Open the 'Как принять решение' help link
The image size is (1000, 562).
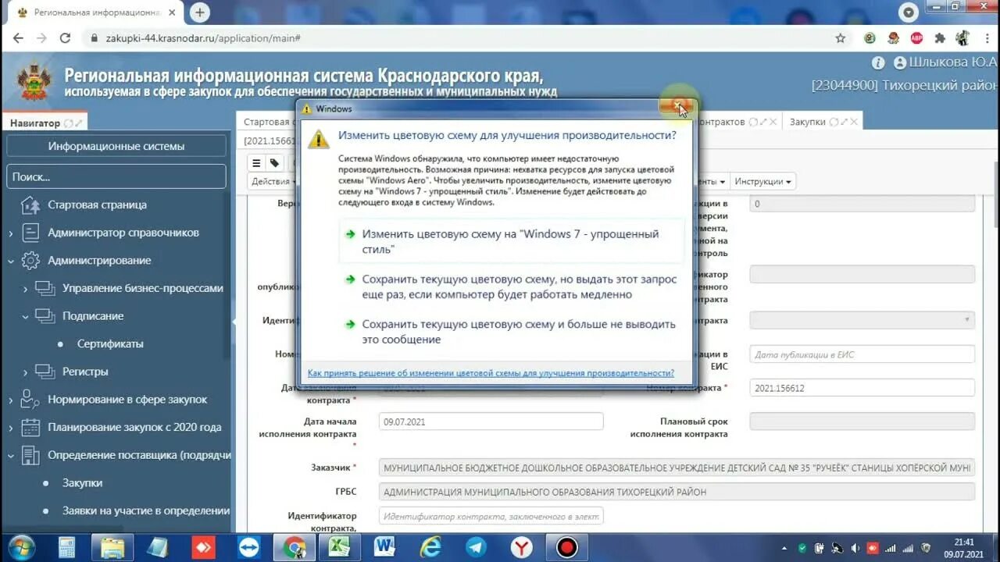pos(491,373)
